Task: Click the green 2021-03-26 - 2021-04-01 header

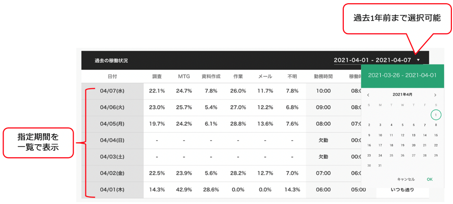Action: [x=402, y=75]
